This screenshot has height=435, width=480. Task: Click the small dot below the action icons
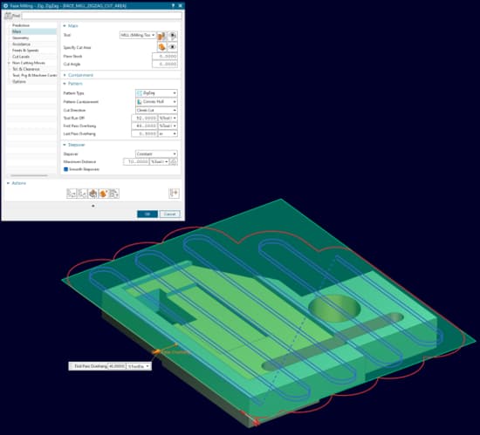click(93, 206)
